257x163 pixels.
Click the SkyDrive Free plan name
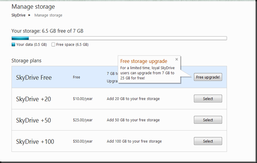pos(34,77)
